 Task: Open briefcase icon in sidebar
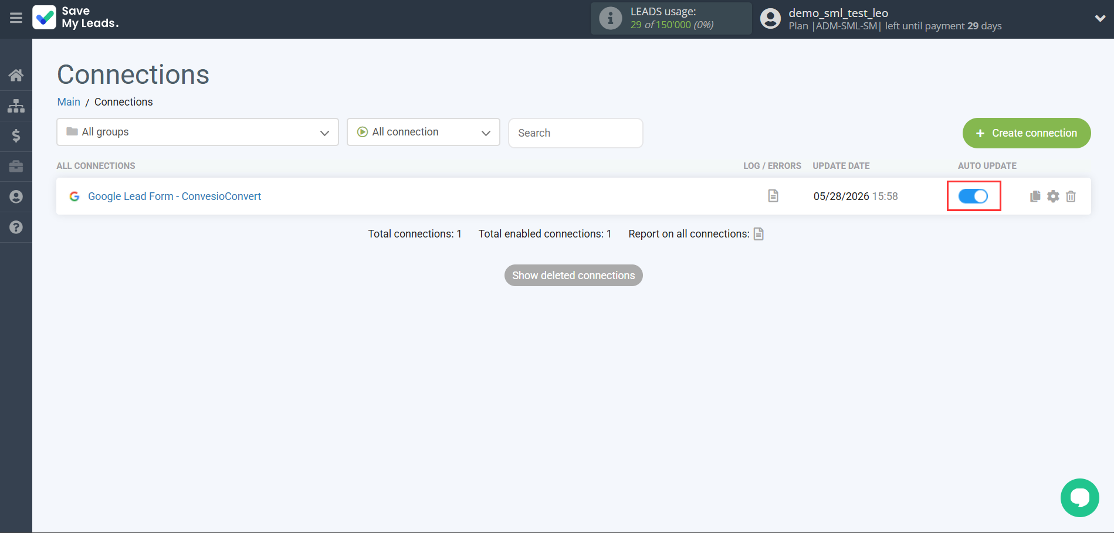tap(16, 167)
